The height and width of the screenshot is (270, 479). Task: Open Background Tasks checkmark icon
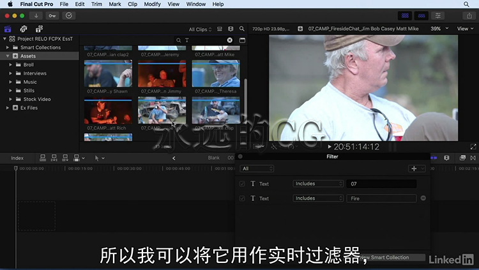click(69, 15)
